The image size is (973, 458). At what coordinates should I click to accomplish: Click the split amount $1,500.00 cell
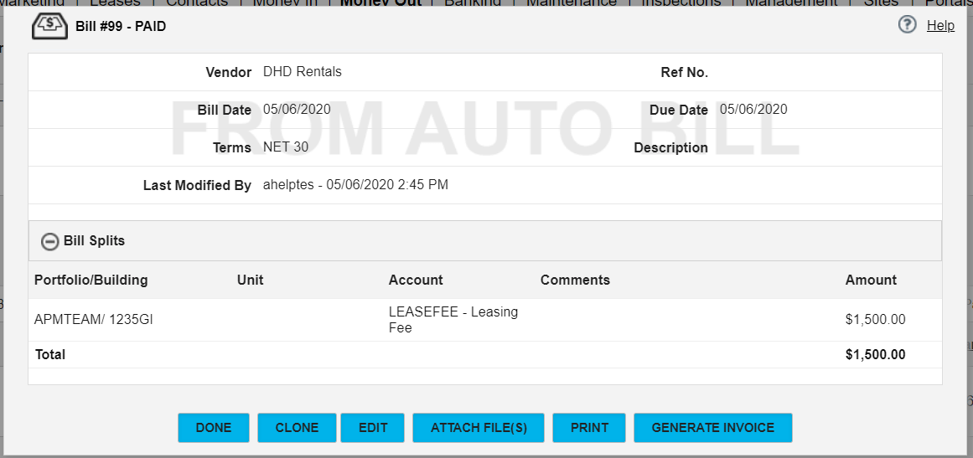click(x=875, y=320)
